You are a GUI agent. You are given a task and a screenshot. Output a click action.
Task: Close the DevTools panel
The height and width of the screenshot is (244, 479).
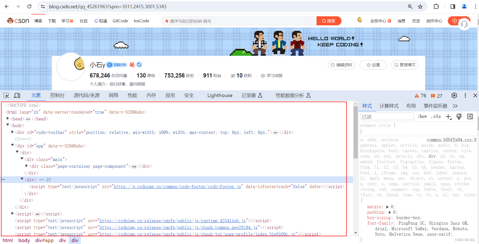coord(475,96)
